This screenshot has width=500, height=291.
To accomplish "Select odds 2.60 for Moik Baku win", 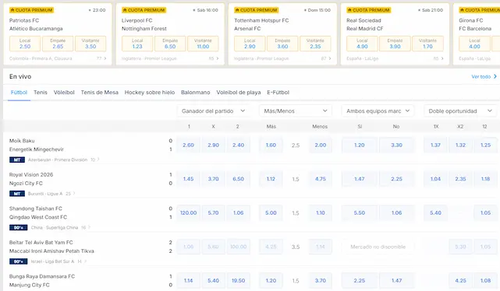I will coord(188,145).
